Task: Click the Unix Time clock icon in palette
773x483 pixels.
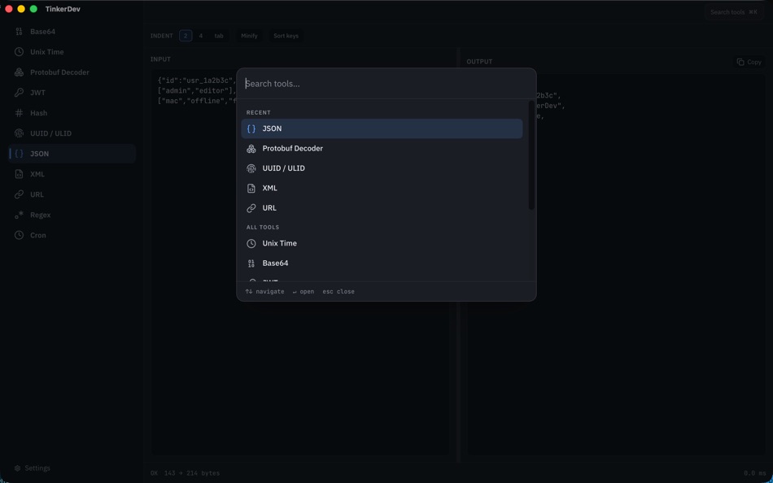Action: (x=251, y=243)
